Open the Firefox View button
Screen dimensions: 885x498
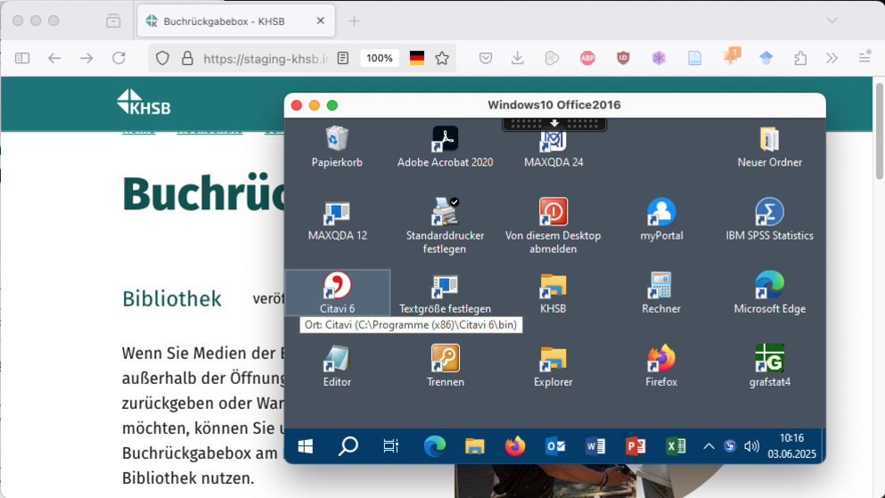point(113,20)
